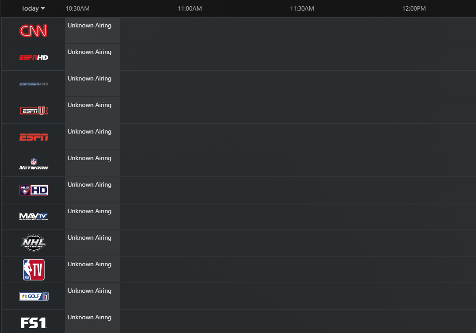Open FS1's Unknown Airing program
This screenshot has height=333, width=476.
92,322
